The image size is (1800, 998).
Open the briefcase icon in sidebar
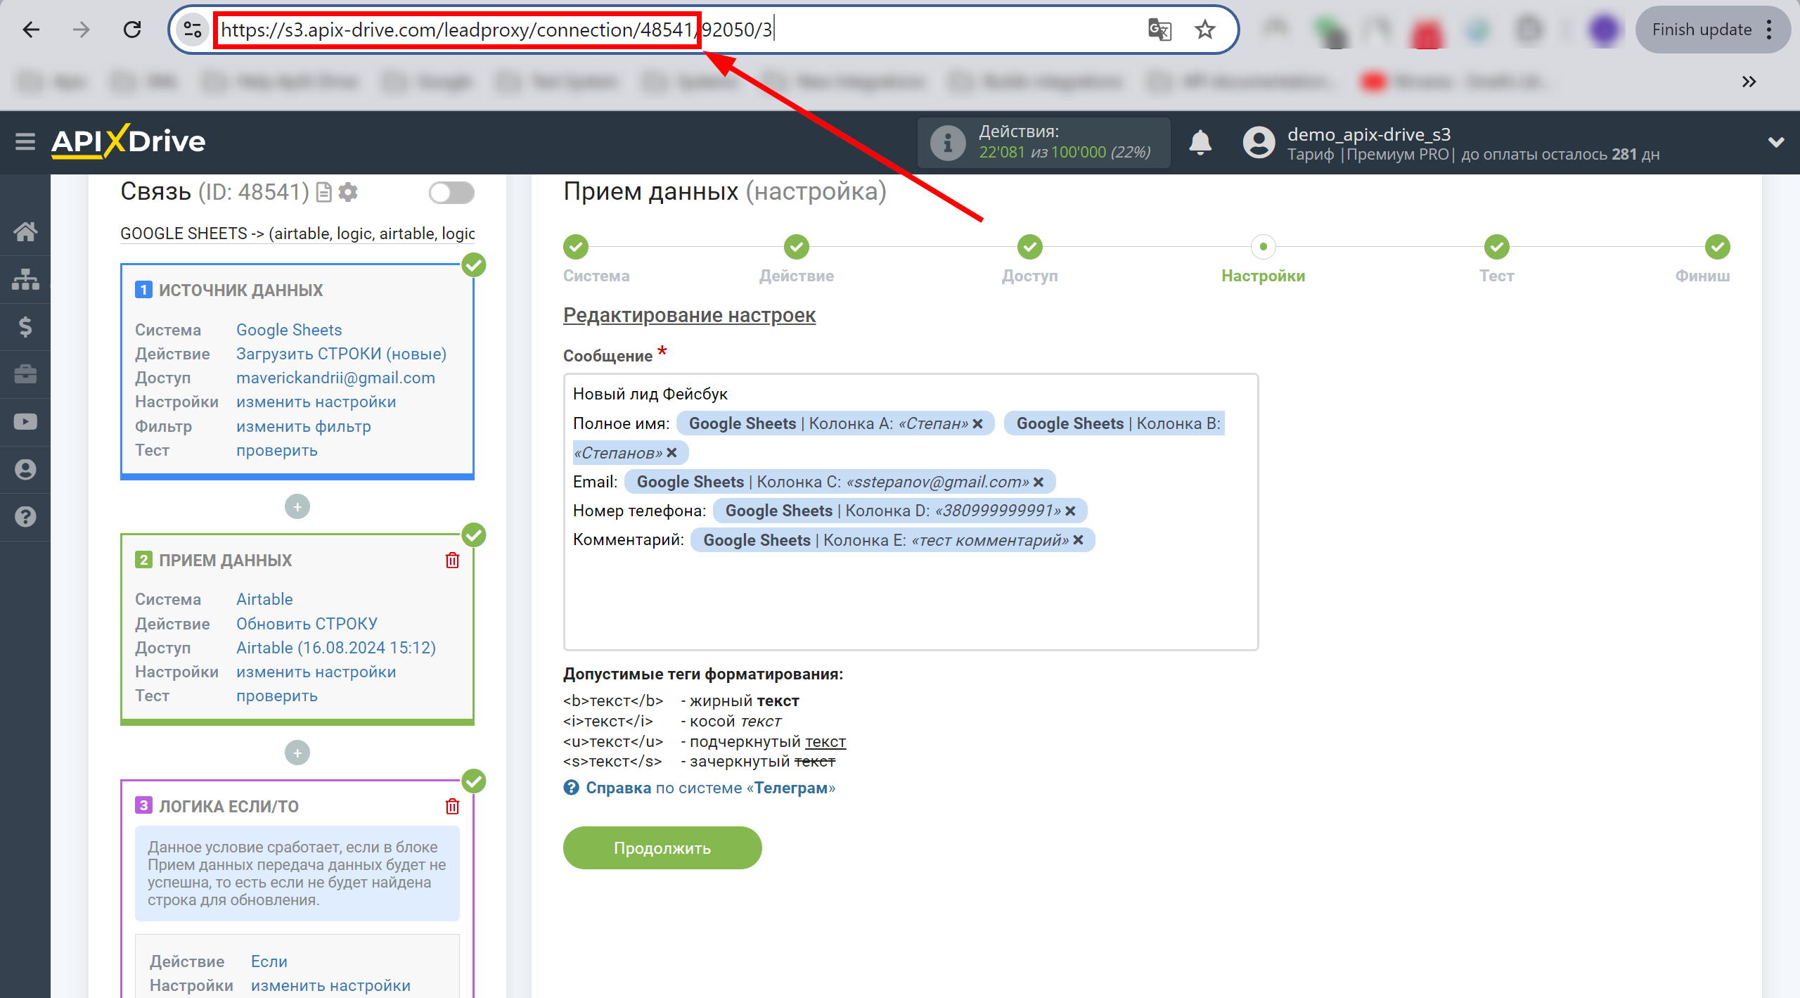25,374
